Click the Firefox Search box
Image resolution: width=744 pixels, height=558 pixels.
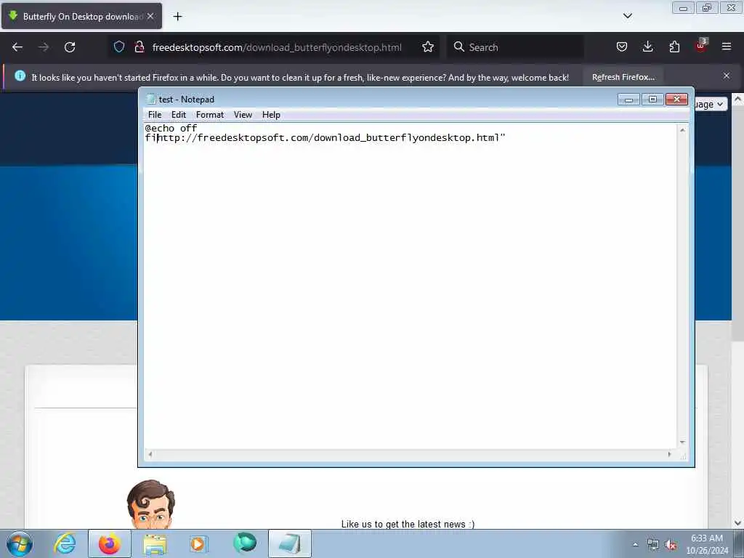click(x=515, y=47)
